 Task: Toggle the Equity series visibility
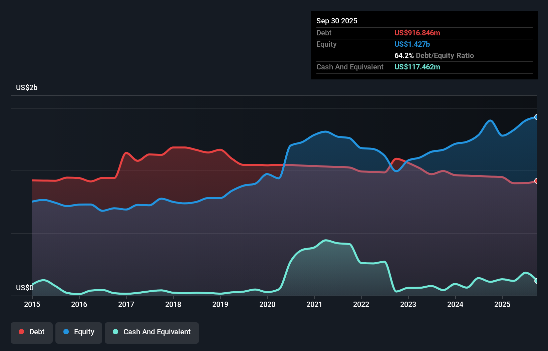point(78,332)
